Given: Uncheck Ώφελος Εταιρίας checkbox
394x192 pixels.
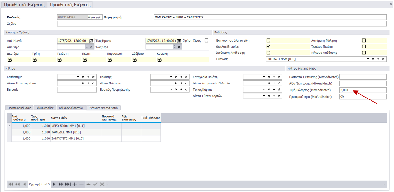Looking at the screenshot, I should [x=268, y=47].
